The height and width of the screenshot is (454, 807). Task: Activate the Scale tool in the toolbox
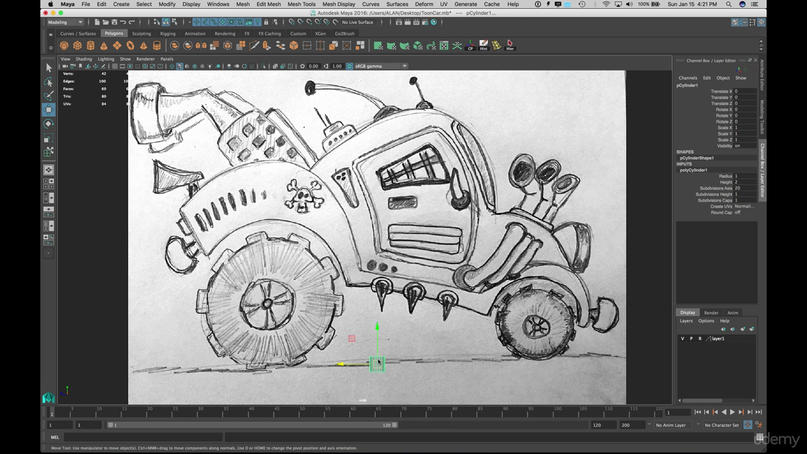tap(49, 137)
